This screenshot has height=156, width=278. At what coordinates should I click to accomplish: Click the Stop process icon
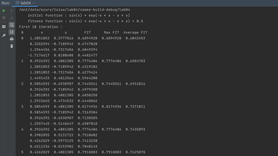coord(4,18)
